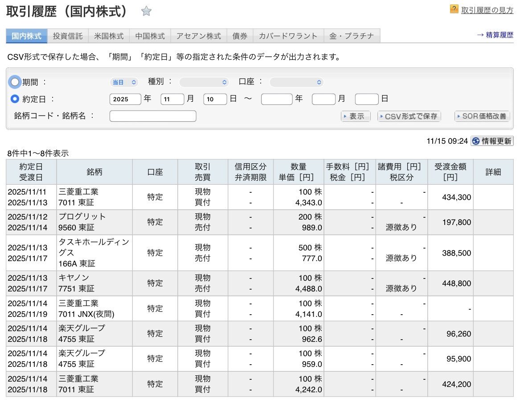The width and height of the screenshot is (520, 403).
Task: Select the 約定日 radio button
Action: 15,99
